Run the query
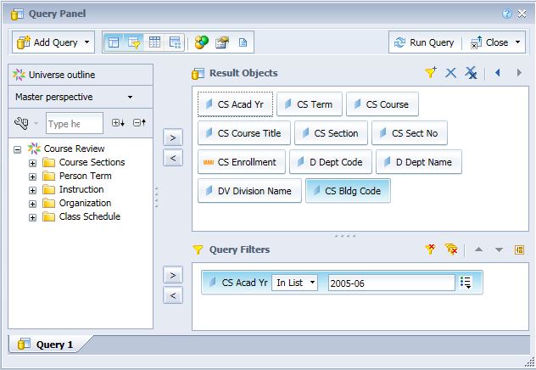This screenshot has width=536, height=370. pyautogui.click(x=424, y=42)
